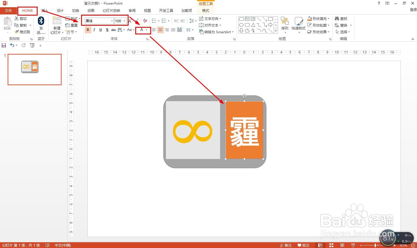Image resolution: width=417 pixels, height=248 pixels.
Task: Toggle Underline formatting
Action: [x=100, y=30]
